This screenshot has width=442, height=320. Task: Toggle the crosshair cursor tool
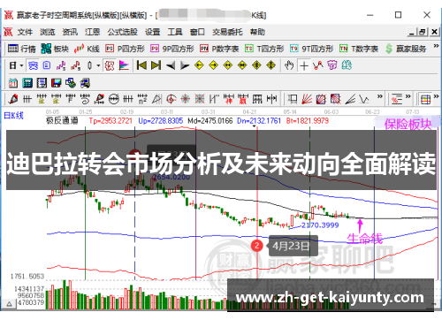[x=304, y=65]
